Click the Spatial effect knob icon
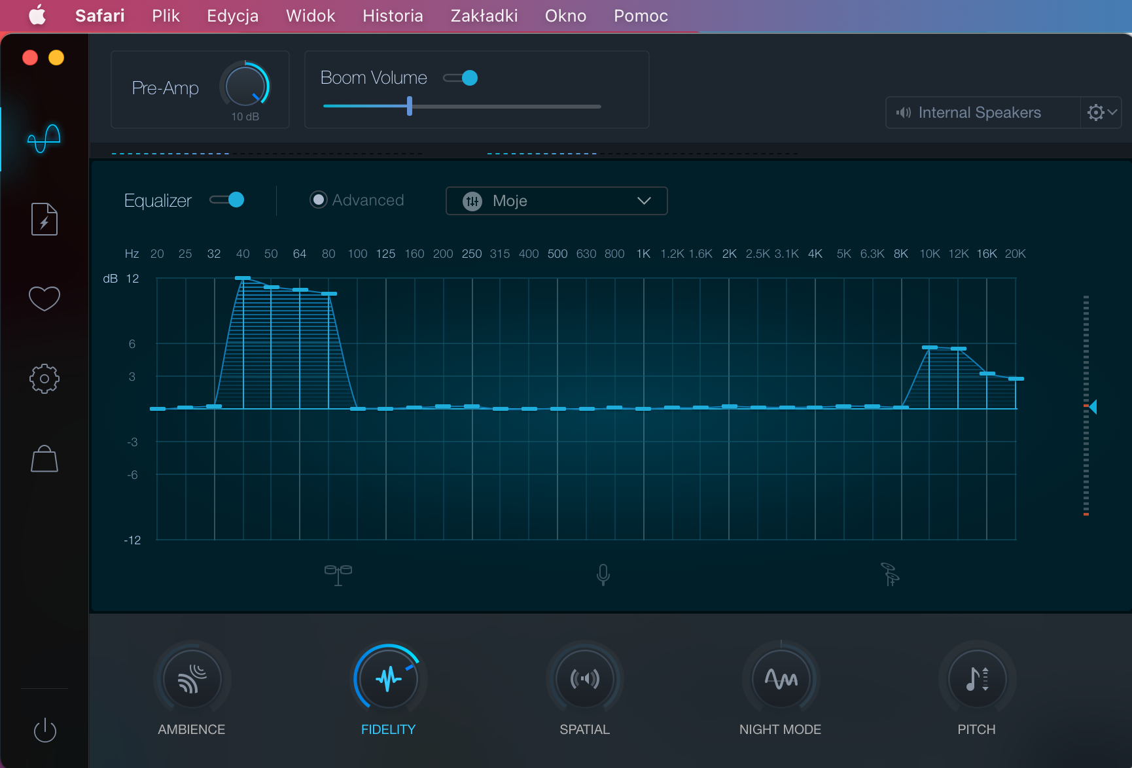1132x768 pixels. 584,679
